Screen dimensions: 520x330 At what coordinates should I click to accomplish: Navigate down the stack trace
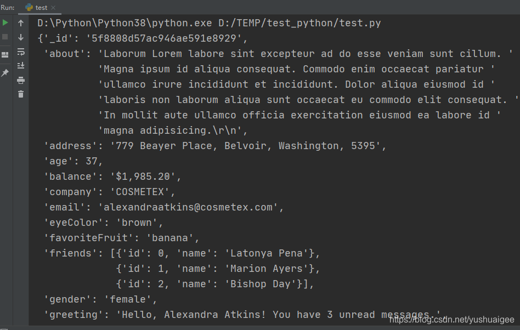20,37
